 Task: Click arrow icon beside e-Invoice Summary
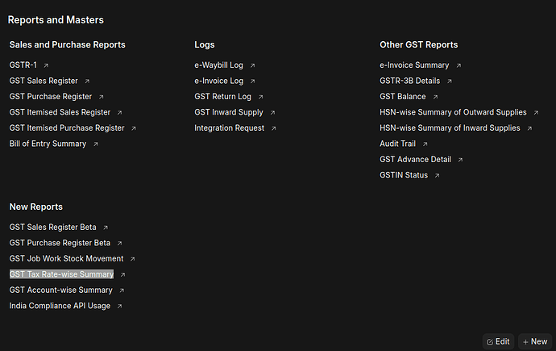point(458,65)
